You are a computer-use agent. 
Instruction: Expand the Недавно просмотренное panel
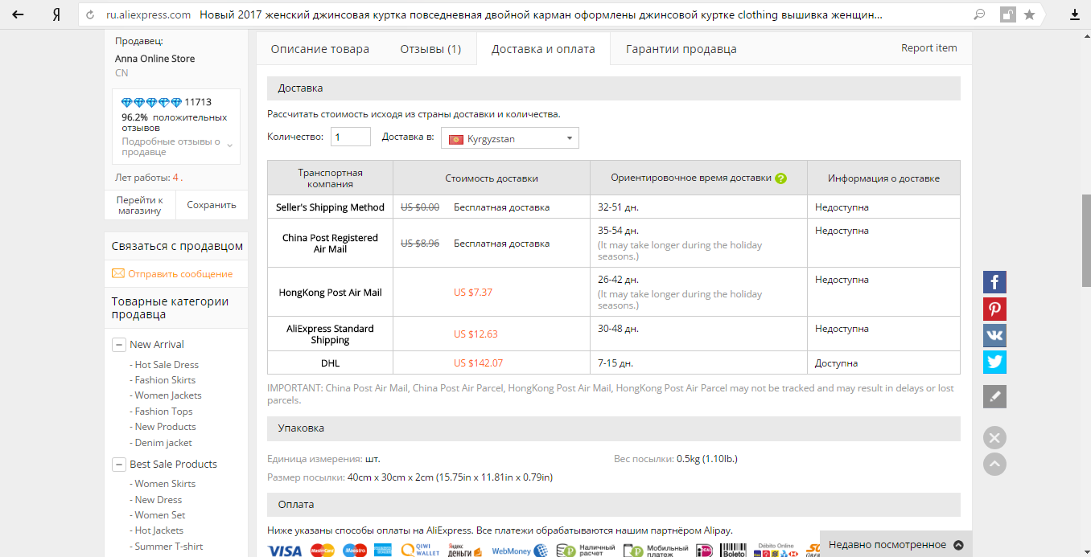895,544
